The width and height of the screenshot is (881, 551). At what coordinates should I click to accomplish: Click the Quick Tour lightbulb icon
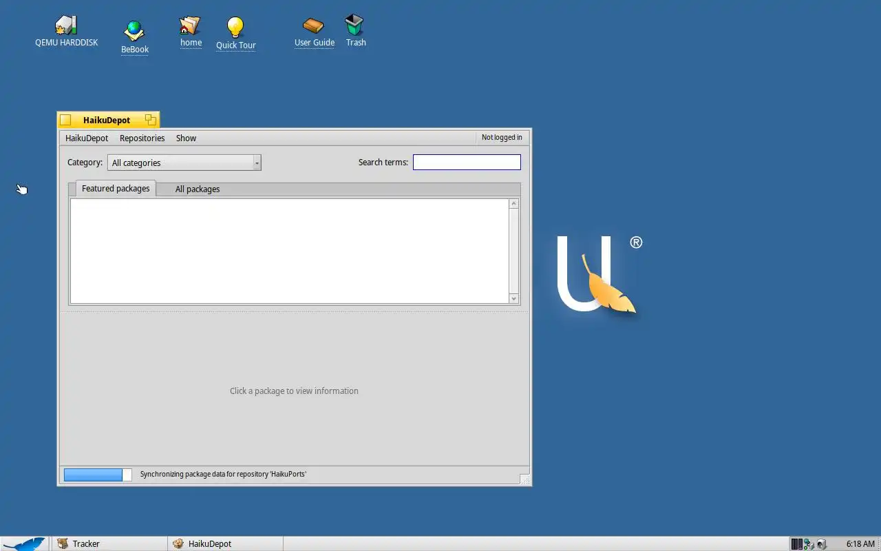point(235,28)
